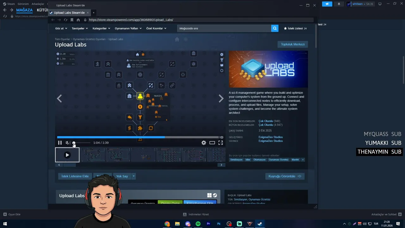Submit store search with magnifier button

click(x=275, y=28)
